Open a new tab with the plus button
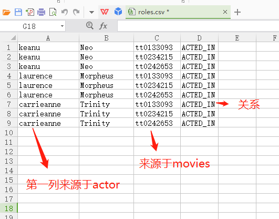 pos(237,12)
